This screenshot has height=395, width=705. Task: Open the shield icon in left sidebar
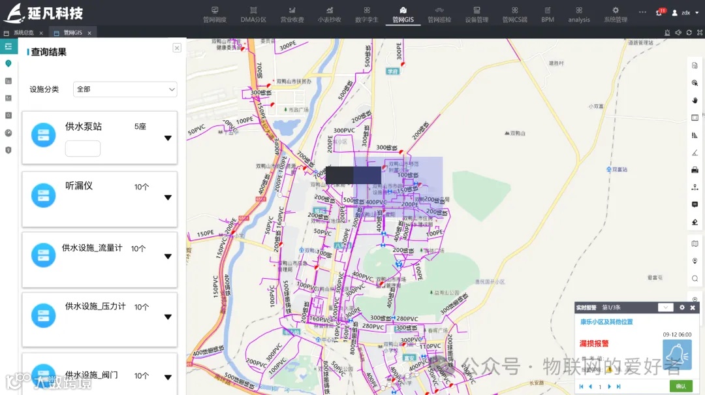pyautogui.click(x=8, y=150)
